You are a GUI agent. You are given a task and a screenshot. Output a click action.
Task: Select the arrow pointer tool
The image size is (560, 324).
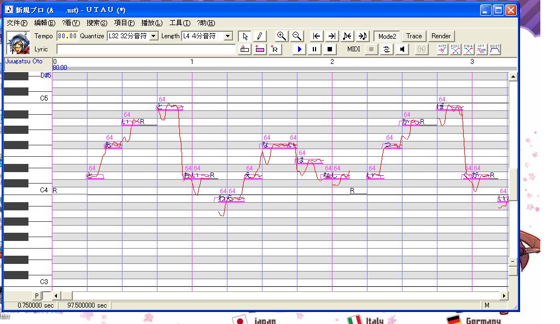(244, 36)
